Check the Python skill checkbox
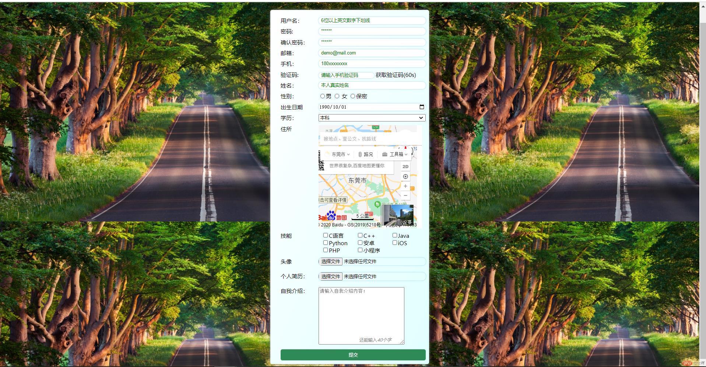706x367 pixels. pos(326,243)
